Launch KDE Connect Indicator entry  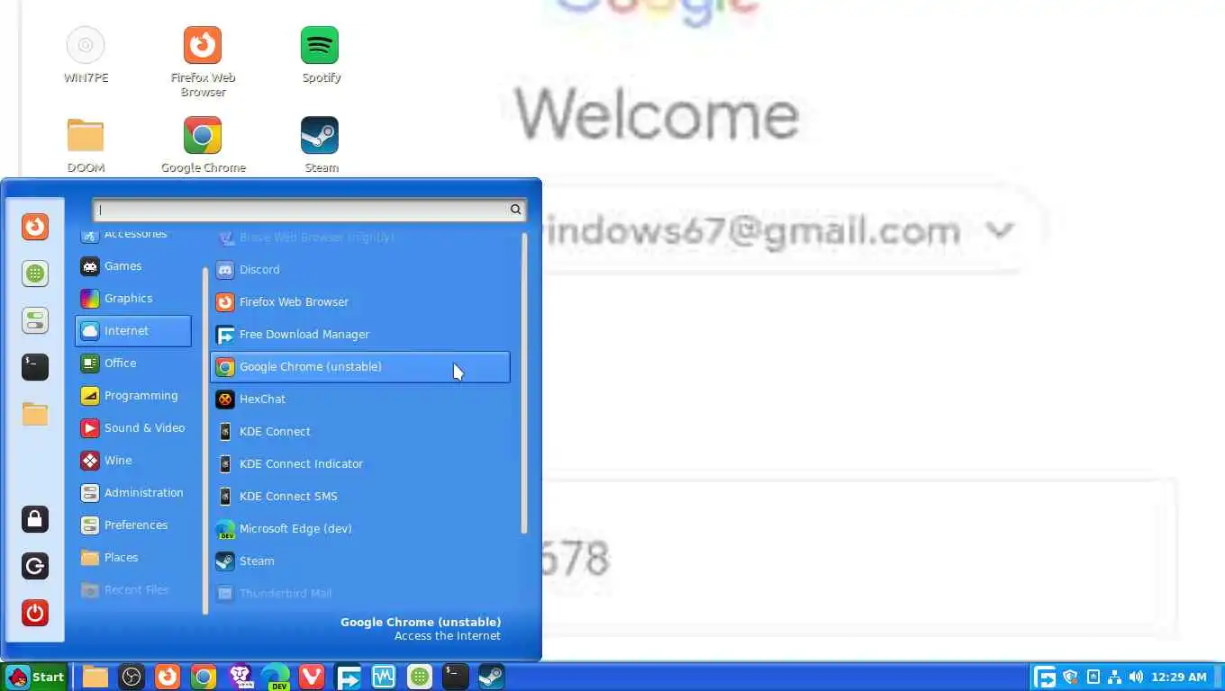(360, 464)
